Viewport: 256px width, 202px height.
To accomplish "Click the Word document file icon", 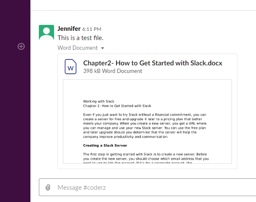I will (x=71, y=67).
